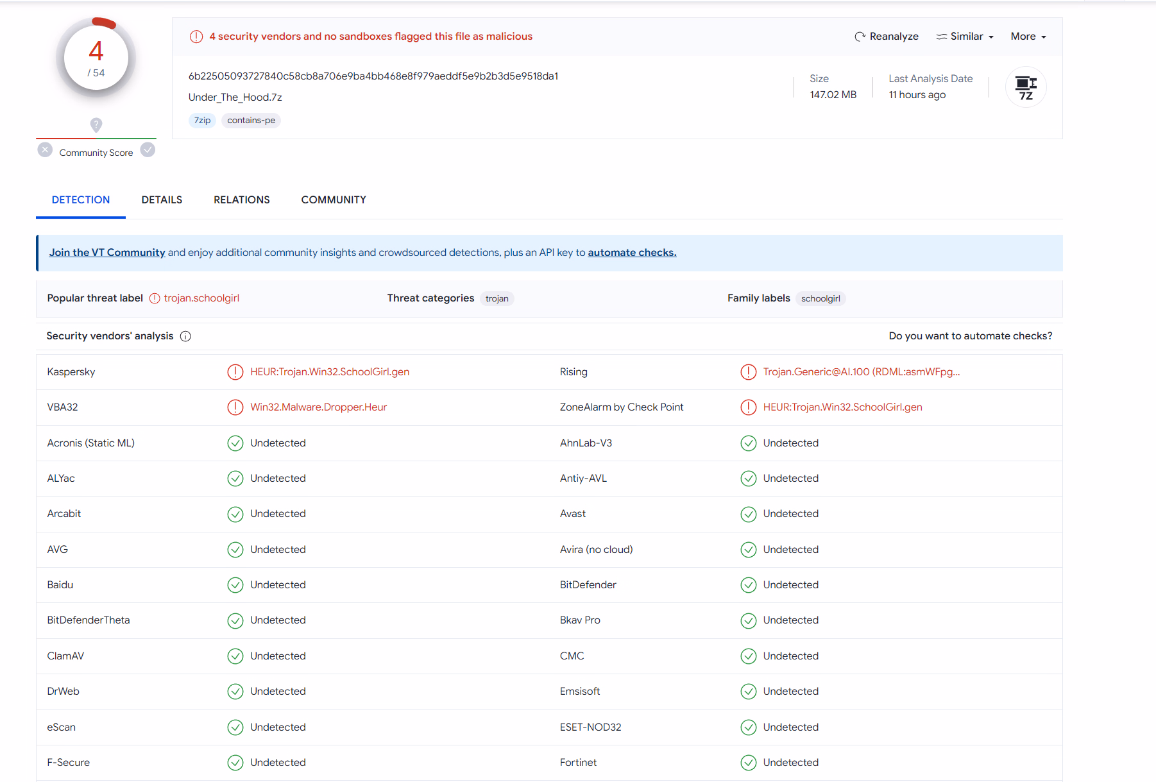Click the info icon next to Security vendors' analysis
Viewport: 1156px width, 782px height.
click(x=185, y=336)
